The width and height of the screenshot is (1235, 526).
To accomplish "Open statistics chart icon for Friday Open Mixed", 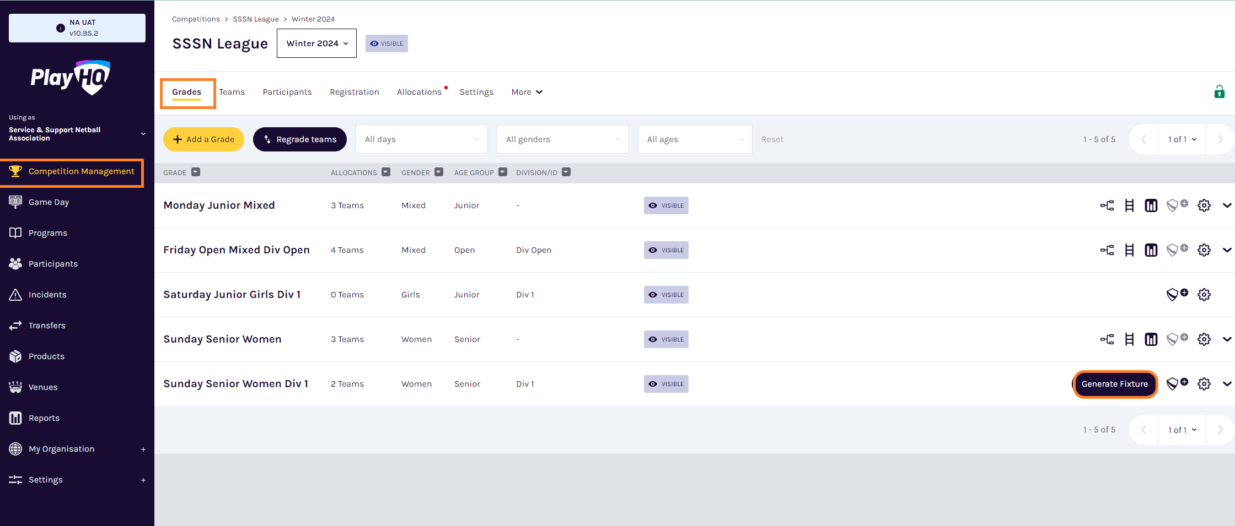I will [1151, 250].
